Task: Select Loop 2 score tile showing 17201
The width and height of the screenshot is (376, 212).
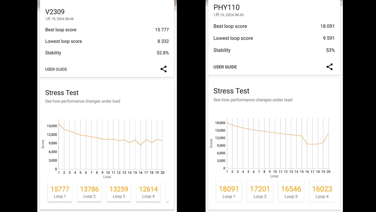Action: 260,192
